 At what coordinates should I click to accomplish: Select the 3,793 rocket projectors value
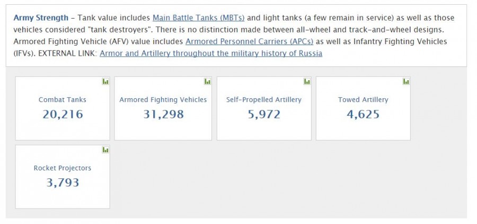63,182
